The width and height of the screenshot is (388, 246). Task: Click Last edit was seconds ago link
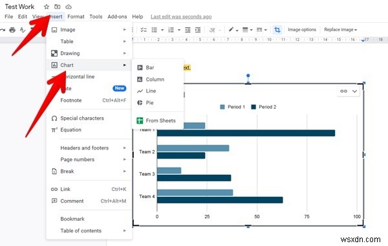181,17
